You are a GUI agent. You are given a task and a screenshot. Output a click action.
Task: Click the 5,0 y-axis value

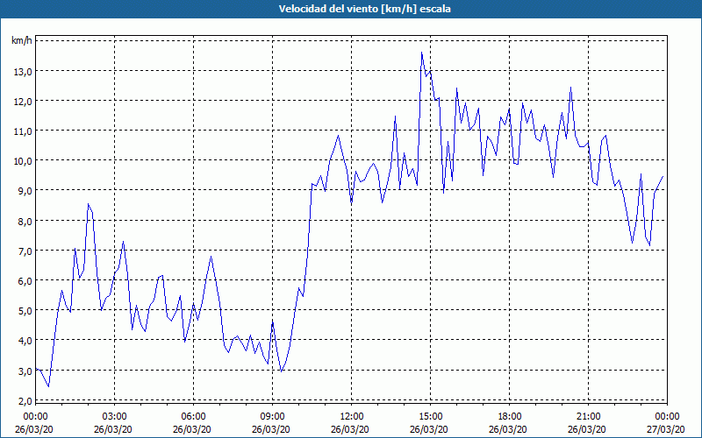point(25,311)
